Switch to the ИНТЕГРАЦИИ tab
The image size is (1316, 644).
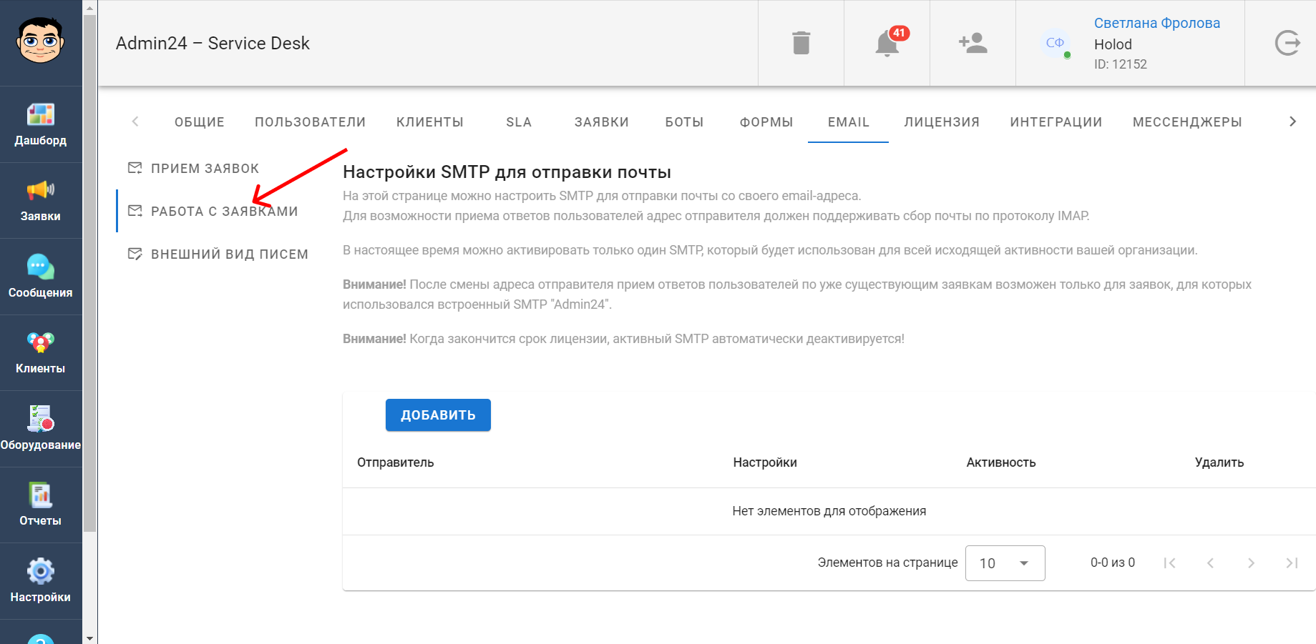point(1056,122)
